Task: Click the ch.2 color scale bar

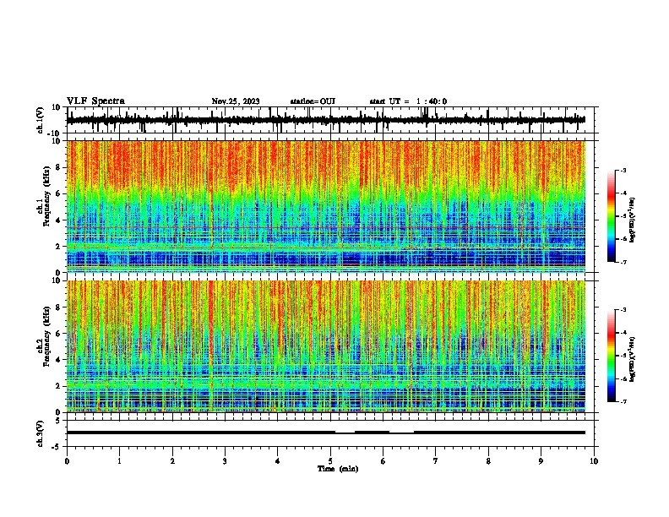Action: pos(612,356)
